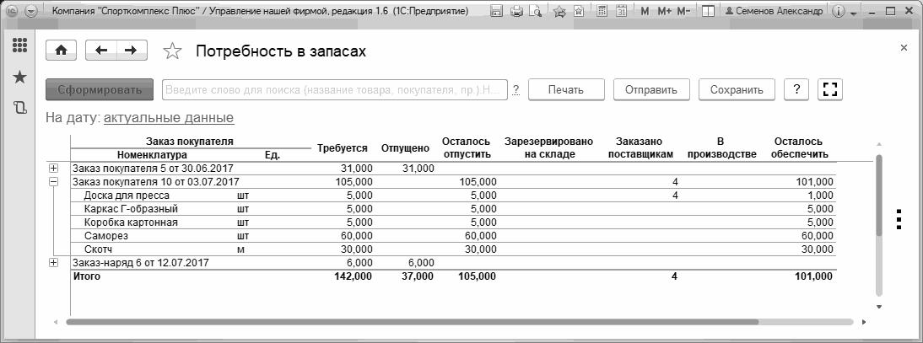
Task: Click В производстве column header
Action: (x=721, y=148)
